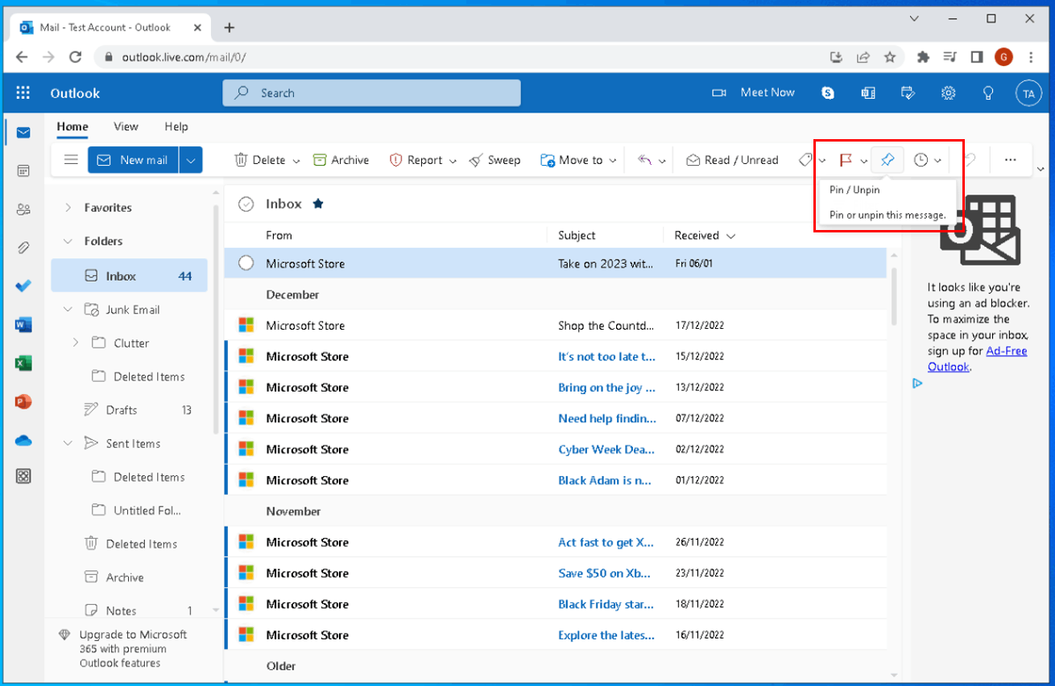The width and height of the screenshot is (1055, 686).
Task: Expand the Move to dropdown arrow
Action: pos(614,161)
